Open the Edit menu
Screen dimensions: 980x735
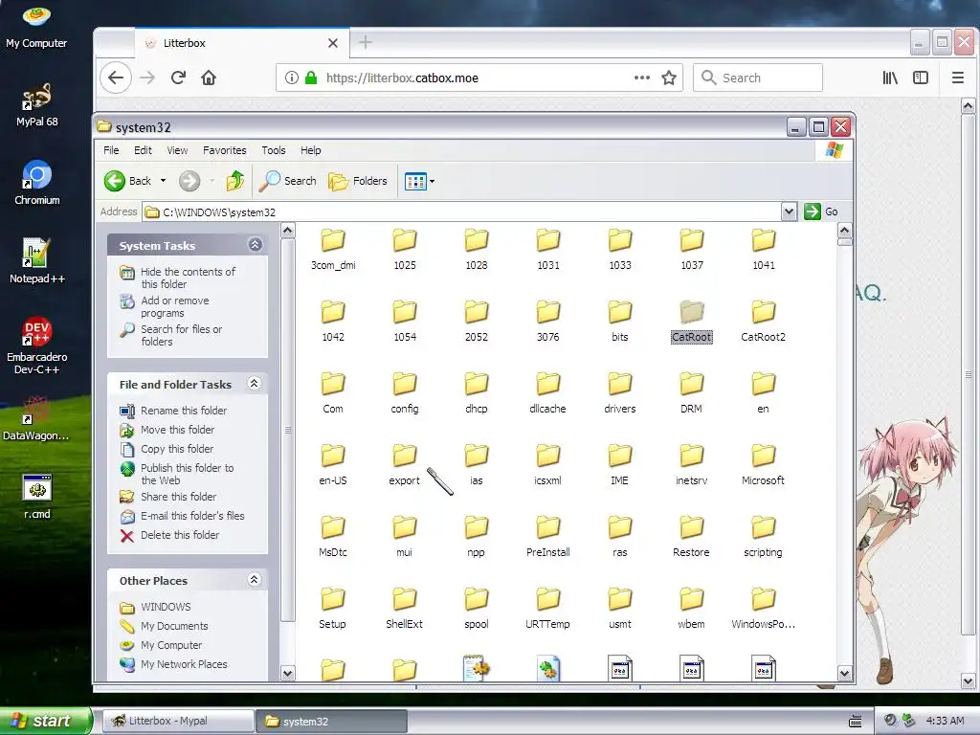click(x=143, y=150)
